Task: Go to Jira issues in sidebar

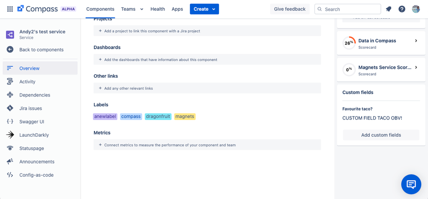Action: [x=40, y=108]
